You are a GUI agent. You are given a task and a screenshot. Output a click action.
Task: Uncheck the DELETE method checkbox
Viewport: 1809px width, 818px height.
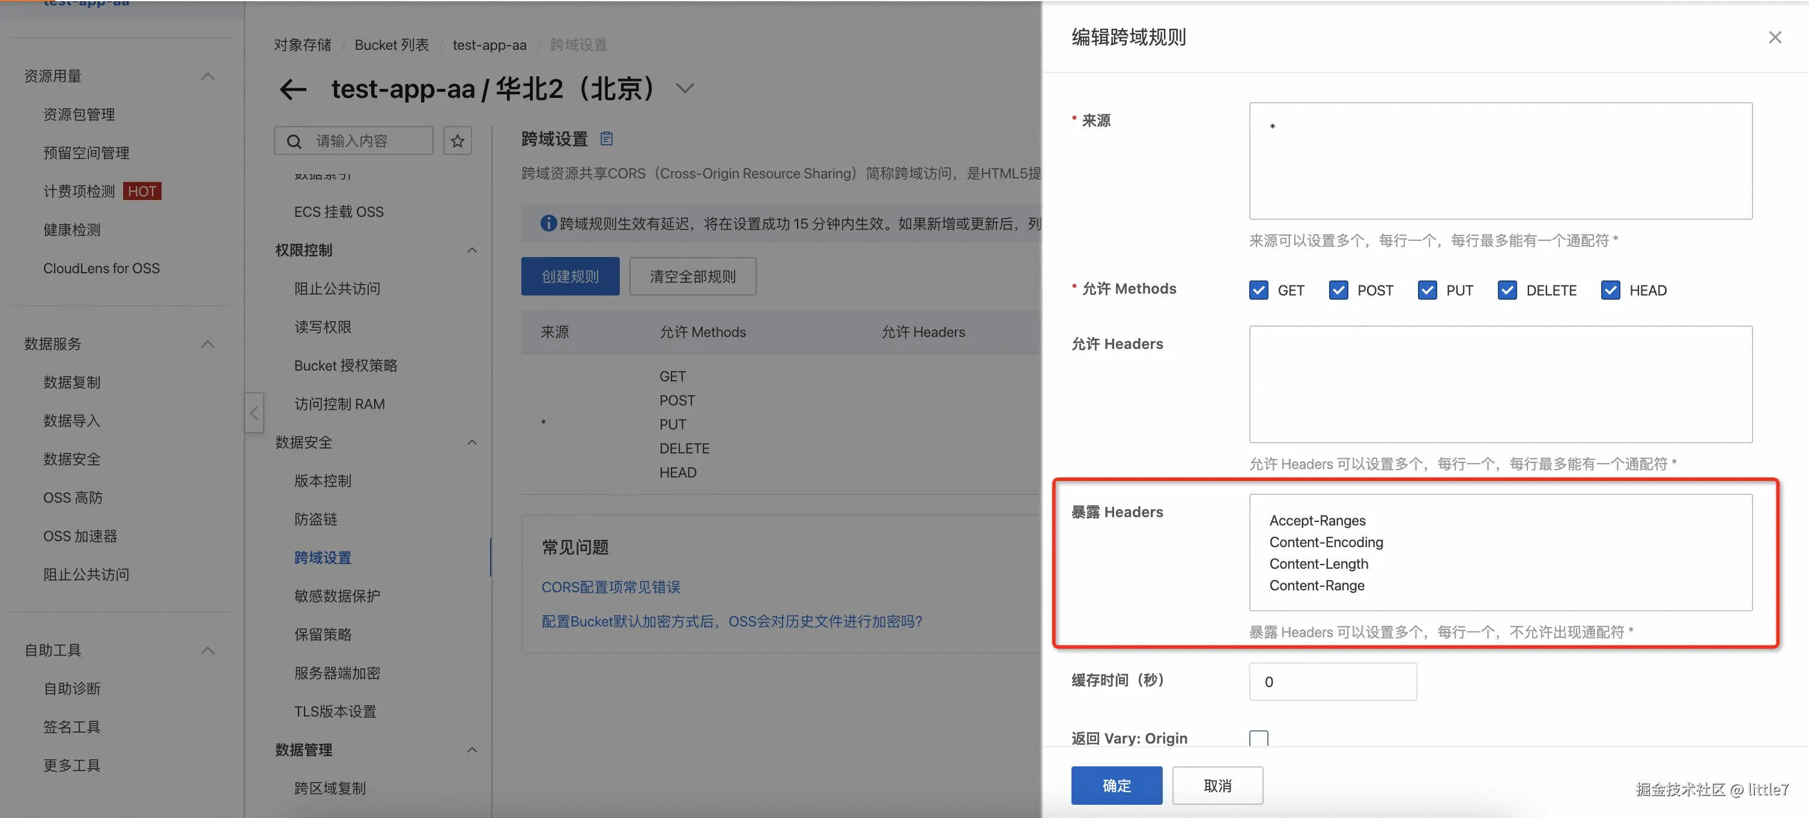point(1506,290)
